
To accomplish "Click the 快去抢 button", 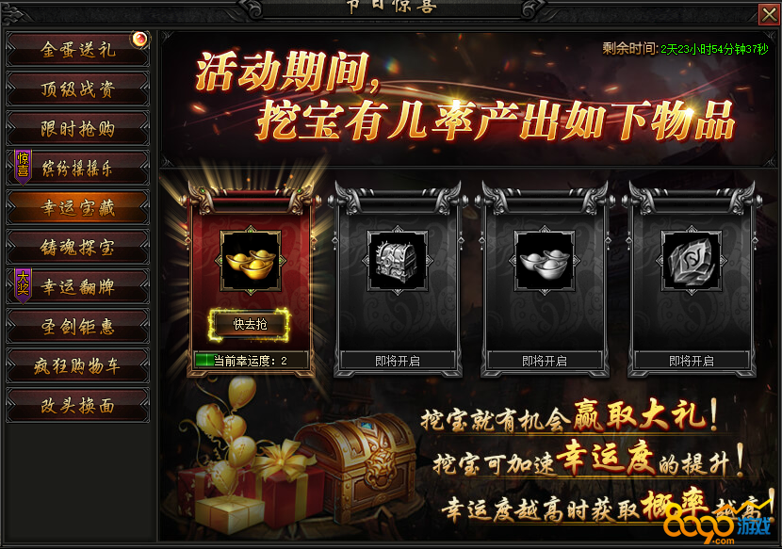I will point(250,325).
